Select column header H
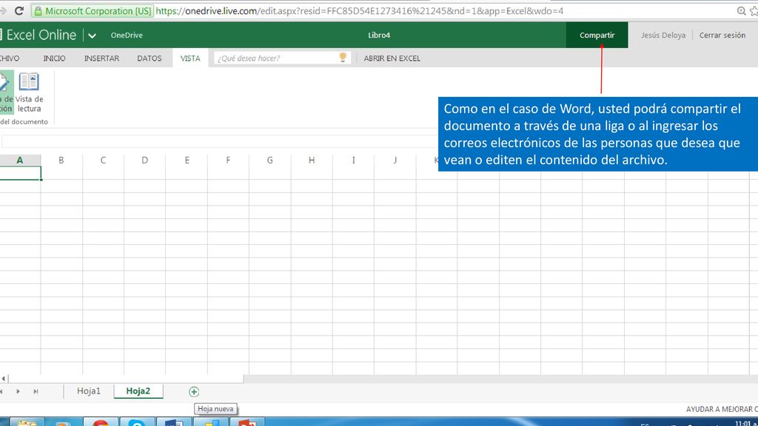This screenshot has width=758, height=426. (312, 160)
